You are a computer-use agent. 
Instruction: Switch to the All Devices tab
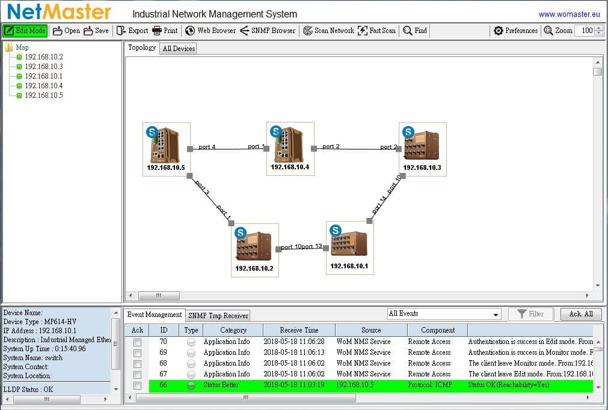179,49
